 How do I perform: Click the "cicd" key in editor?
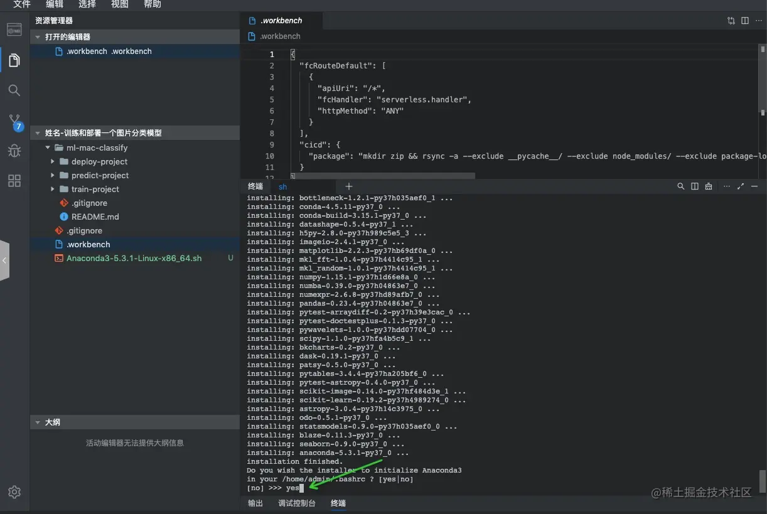tap(313, 145)
